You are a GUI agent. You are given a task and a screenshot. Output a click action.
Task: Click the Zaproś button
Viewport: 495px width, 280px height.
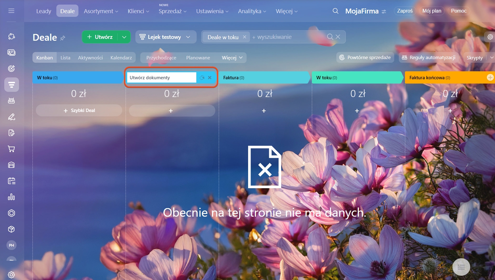point(405,11)
